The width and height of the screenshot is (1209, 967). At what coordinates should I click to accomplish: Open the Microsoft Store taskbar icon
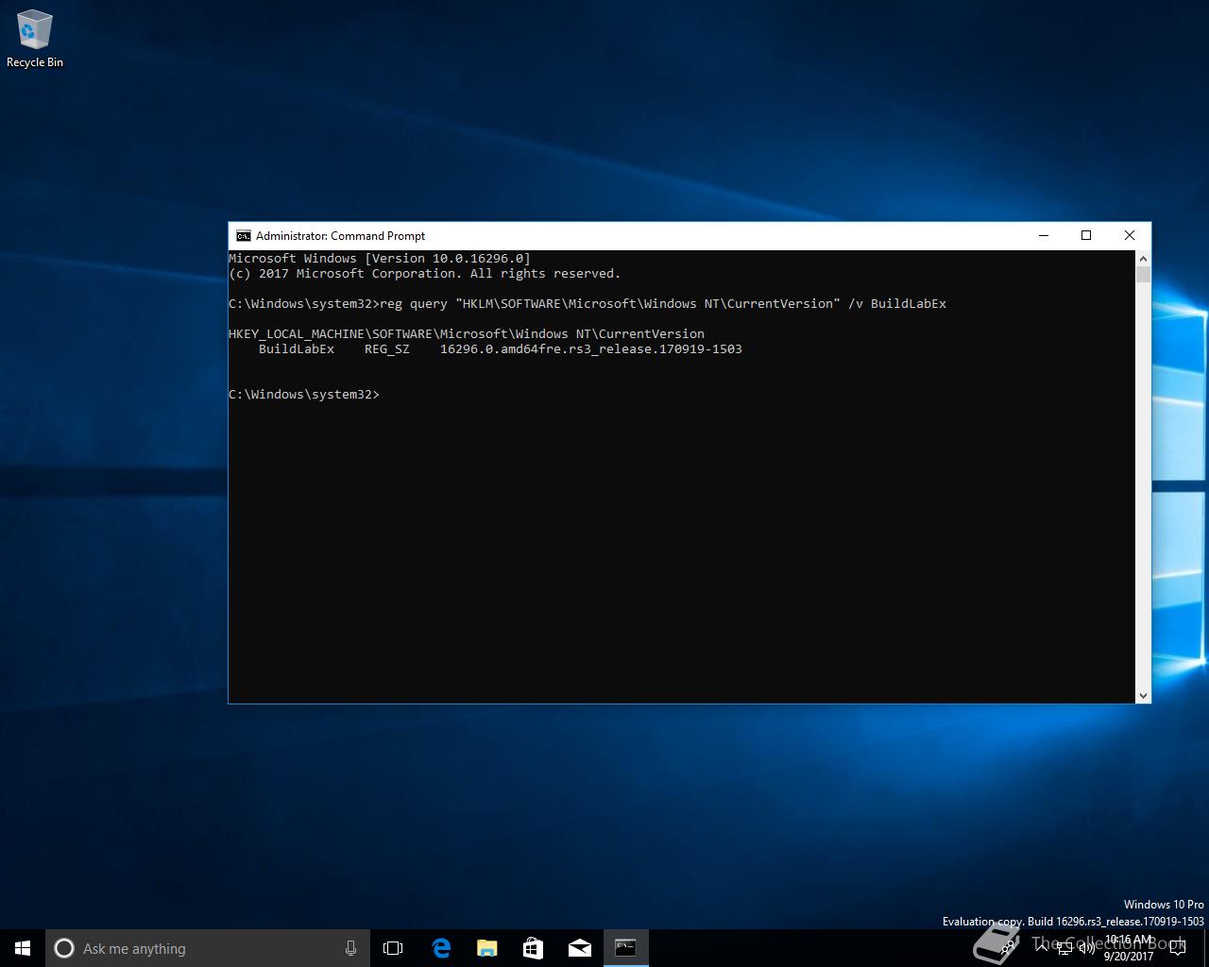pyautogui.click(x=533, y=948)
